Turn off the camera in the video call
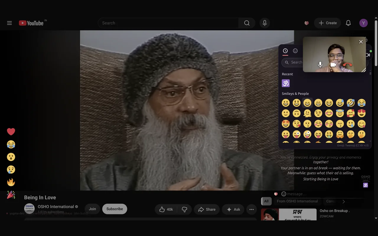 pyautogui.click(x=333, y=65)
